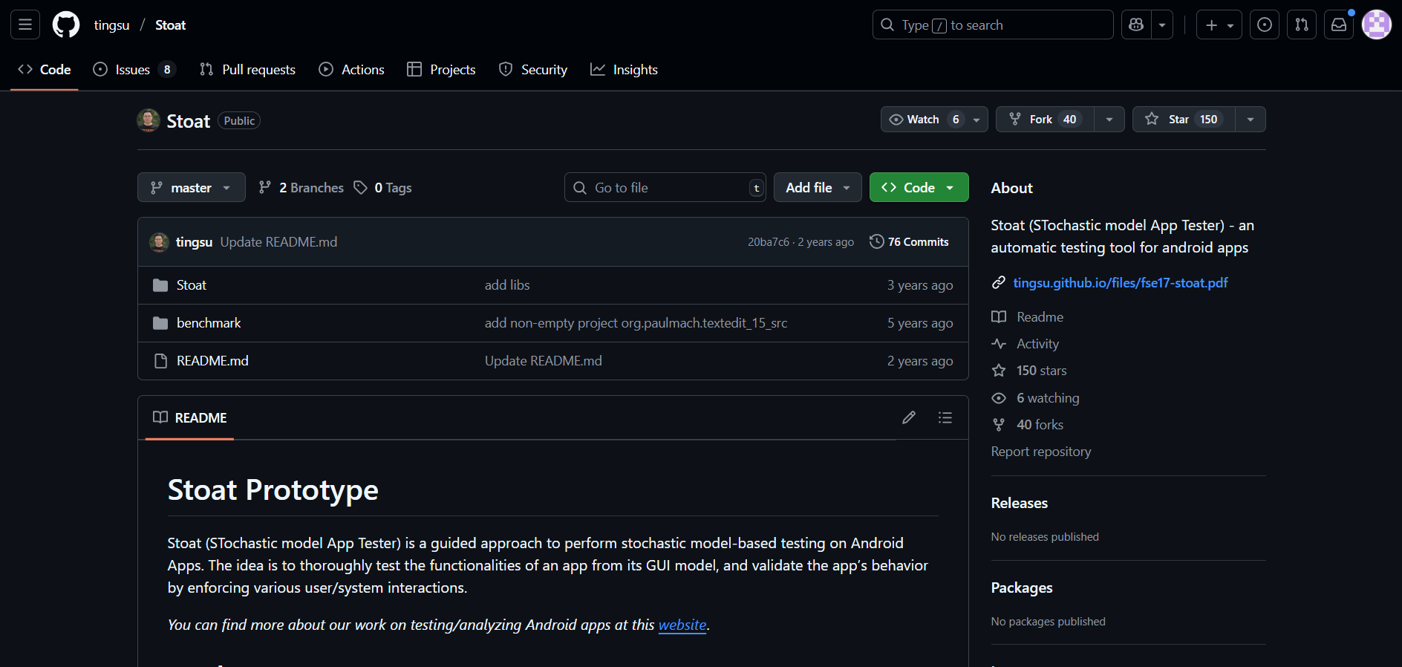Expand the Add file menu
Image resolution: width=1402 pixels, height=667 pixels.
[818, 187]
